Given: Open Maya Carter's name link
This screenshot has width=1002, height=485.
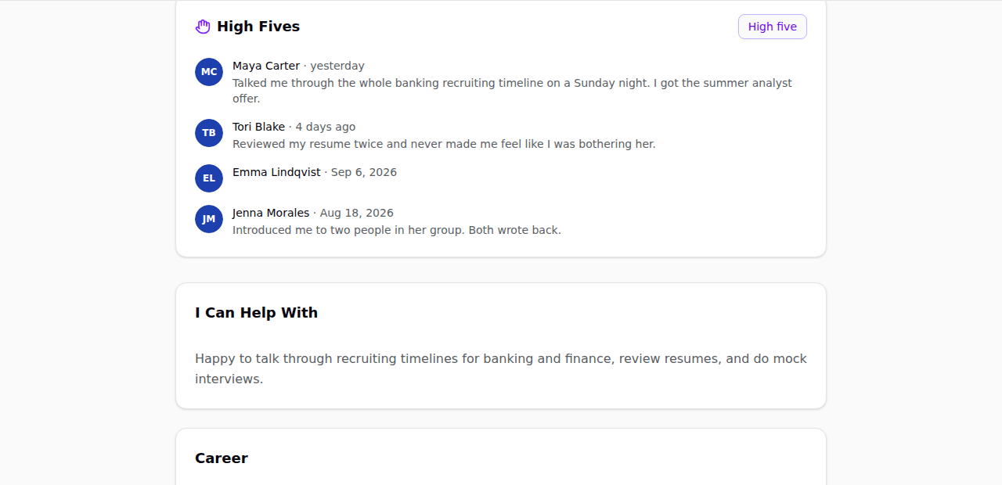Looking at the screenshot, I should tap(266, 66).
